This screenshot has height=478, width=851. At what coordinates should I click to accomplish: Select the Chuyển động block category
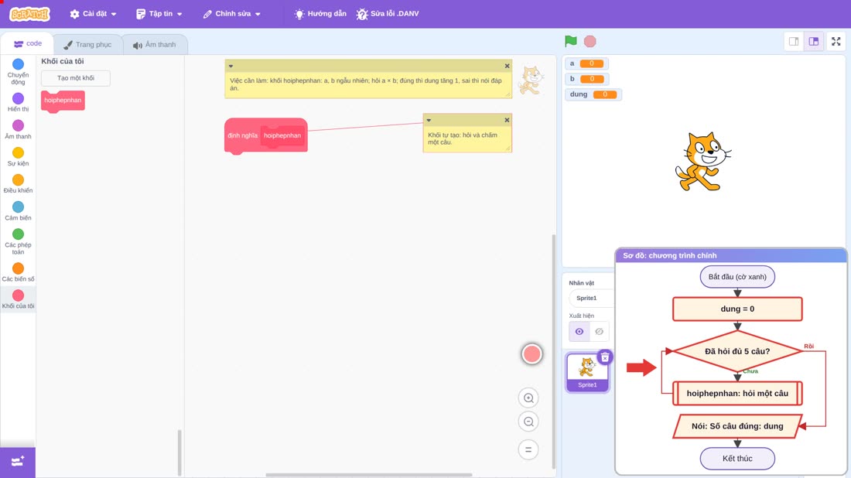pos(18,72)
